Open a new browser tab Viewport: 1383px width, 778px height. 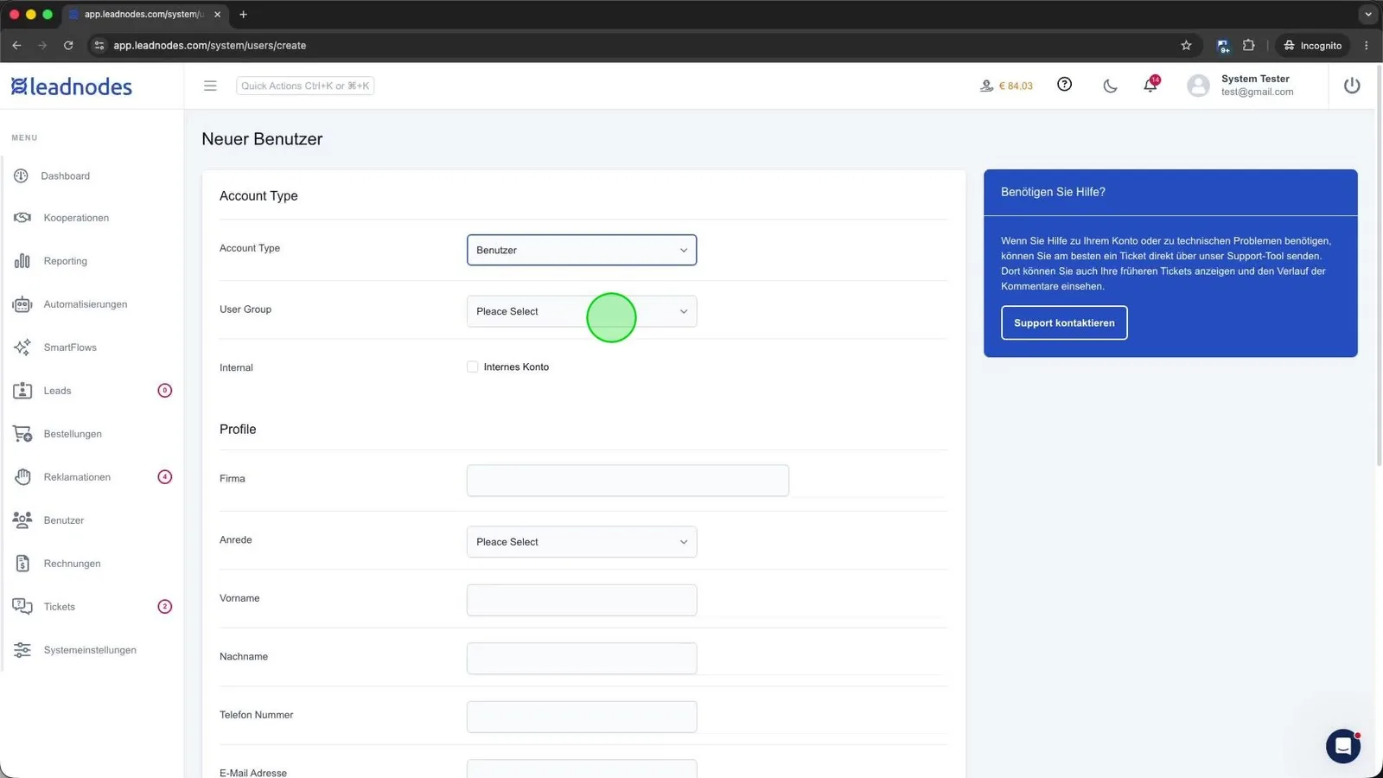243,14
